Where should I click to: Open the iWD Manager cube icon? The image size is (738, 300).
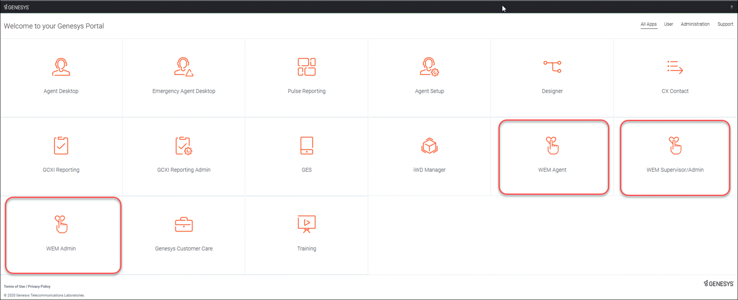coord(429,146)
